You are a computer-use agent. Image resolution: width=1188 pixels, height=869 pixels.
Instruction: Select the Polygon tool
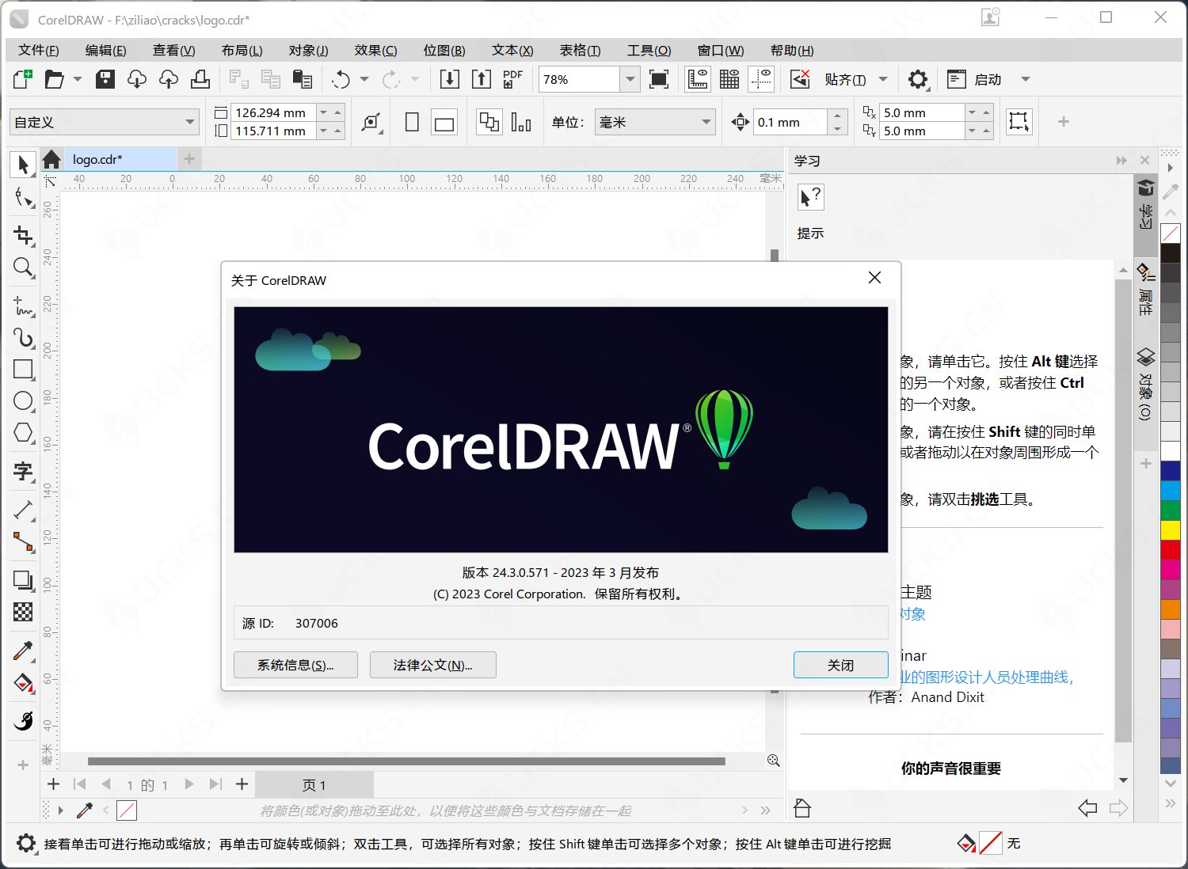23,433
